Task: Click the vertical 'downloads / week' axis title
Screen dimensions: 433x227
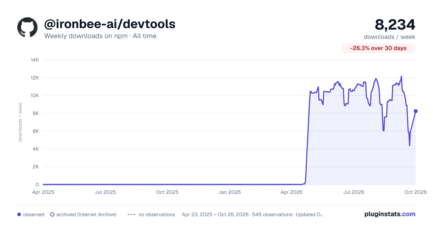Action: pyautogui.click(x=20, y=122)
